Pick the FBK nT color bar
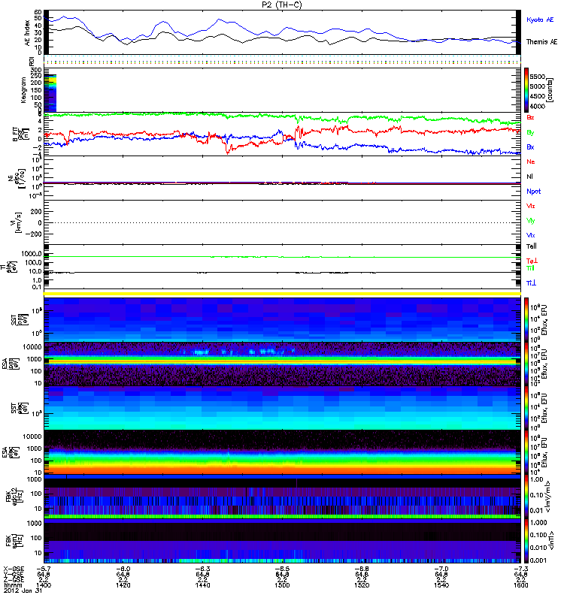Viewport: 564px width, 601px height. (x=526, y=541)
